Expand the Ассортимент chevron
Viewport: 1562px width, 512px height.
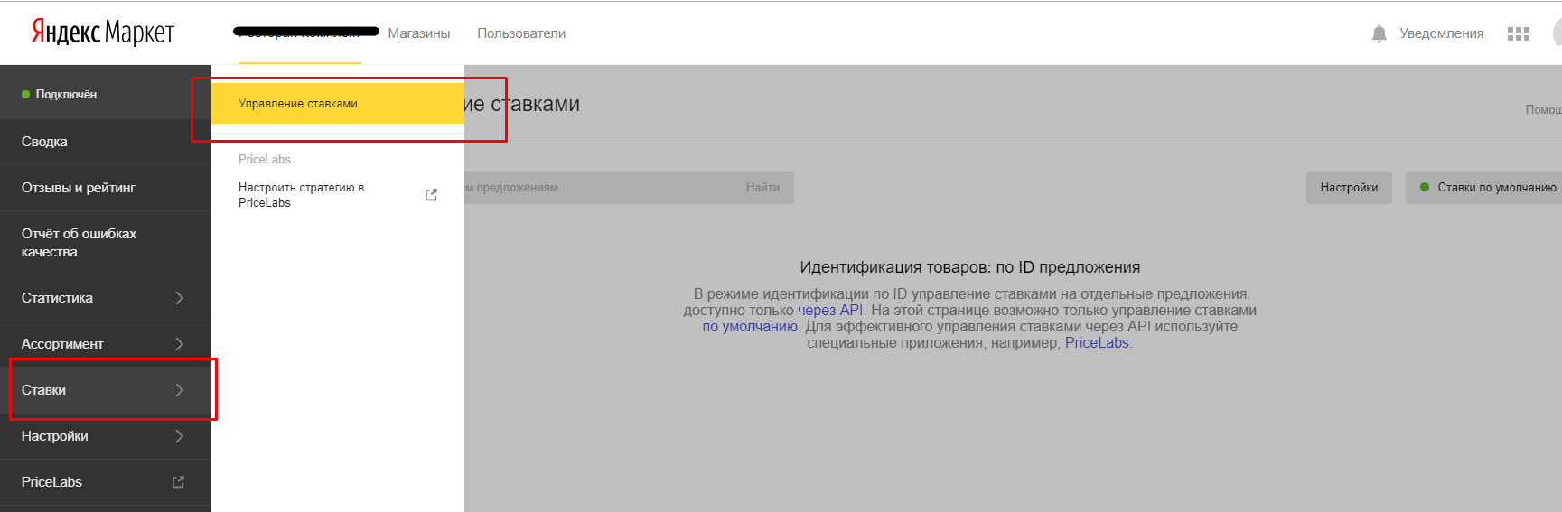tap(179, 344)
